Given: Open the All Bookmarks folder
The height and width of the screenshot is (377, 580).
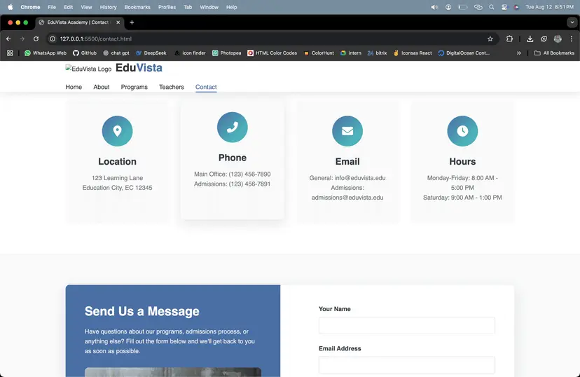Looking at the screenshot, I should click(554, 53).
